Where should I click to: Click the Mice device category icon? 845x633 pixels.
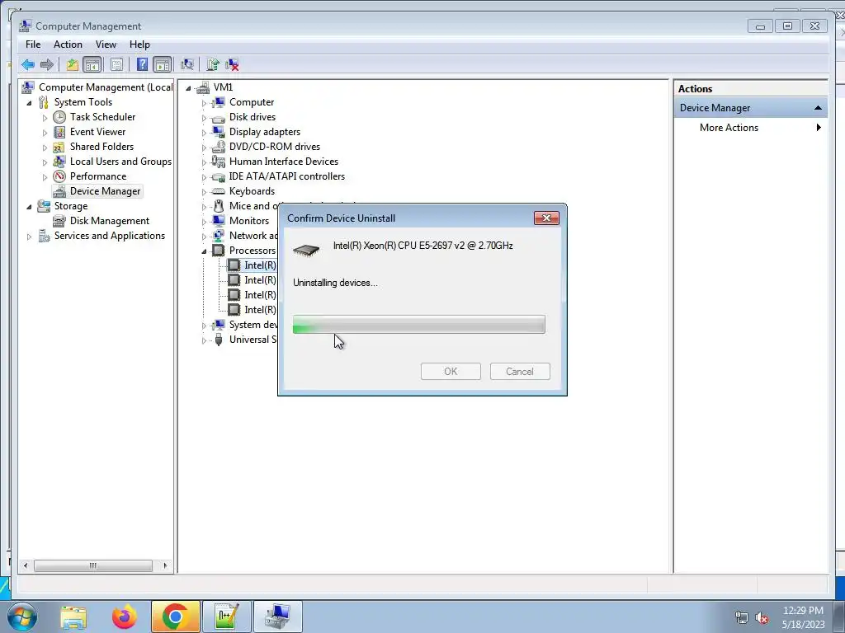tap(218, 206)
